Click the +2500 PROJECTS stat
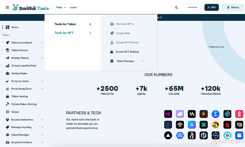 pos(107,90)
